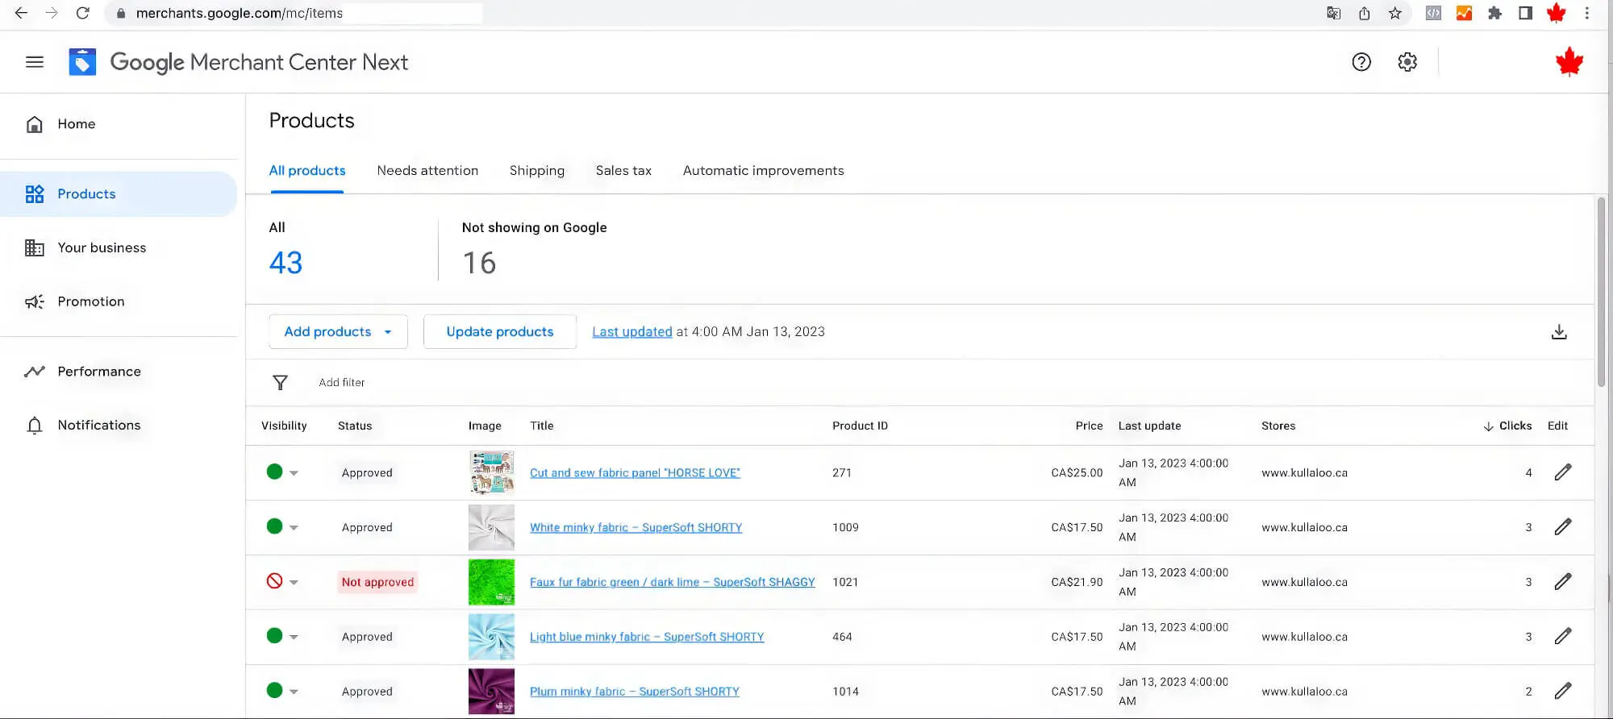Edit the HORSE LOVE fabric panel product
Viewport: 1613px width, 719px height.
point(1562,472)
